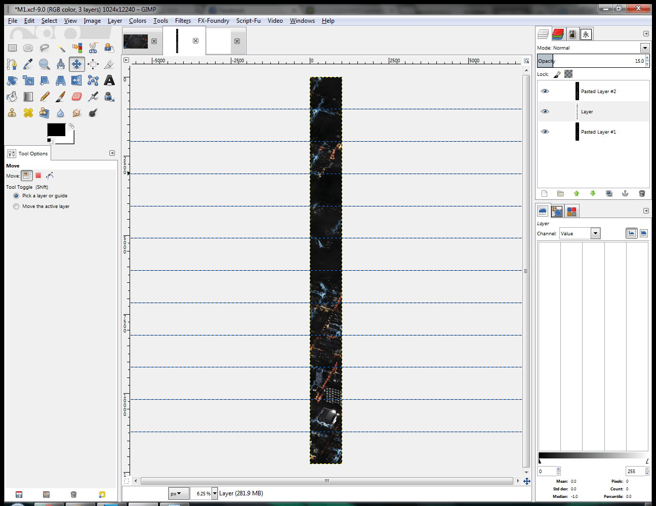
Task: Select the Flip tool
Action: pos(77,80)
